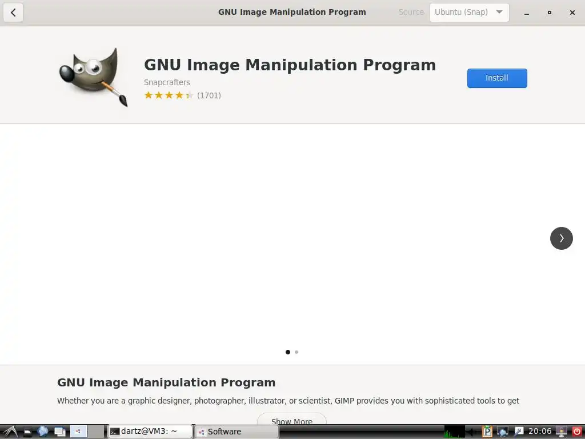Launch the file manager from the taskbar
Viewport: 585px width, 439px height.
click(x=27, y=432)
